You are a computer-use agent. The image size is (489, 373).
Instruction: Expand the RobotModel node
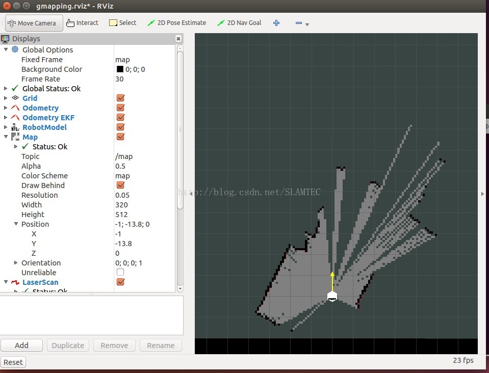[x=6, y=127]
